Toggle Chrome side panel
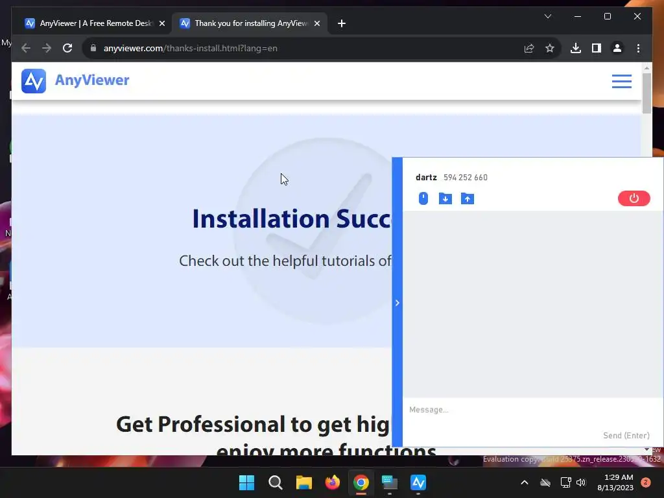Screen dimensions: 664x498 coord(597,48)
